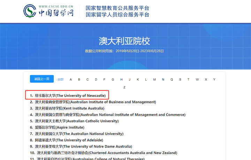Filter schools by letter X
The image size is (251, 160).
click(x=206, y=80)
